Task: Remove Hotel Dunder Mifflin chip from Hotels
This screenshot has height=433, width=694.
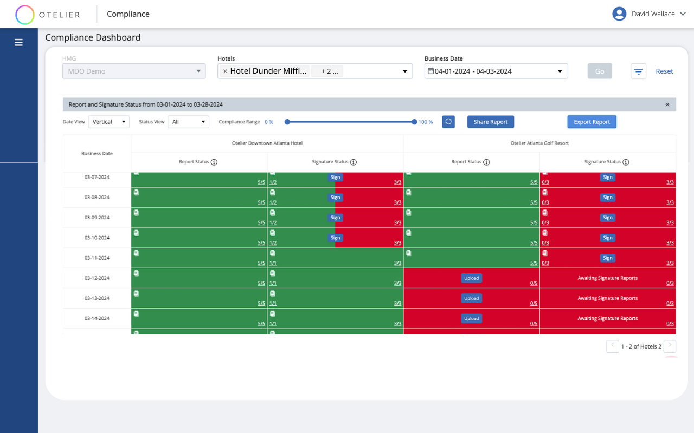Action: [226, 71]
